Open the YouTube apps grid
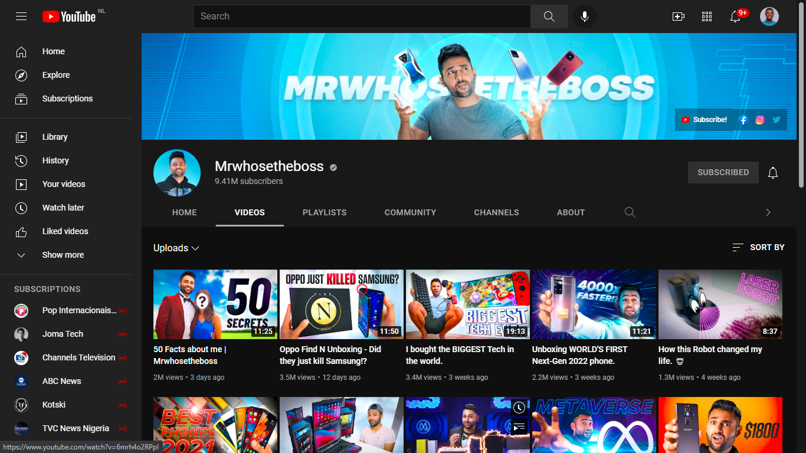The image size is (806, 453). point(707,17)
